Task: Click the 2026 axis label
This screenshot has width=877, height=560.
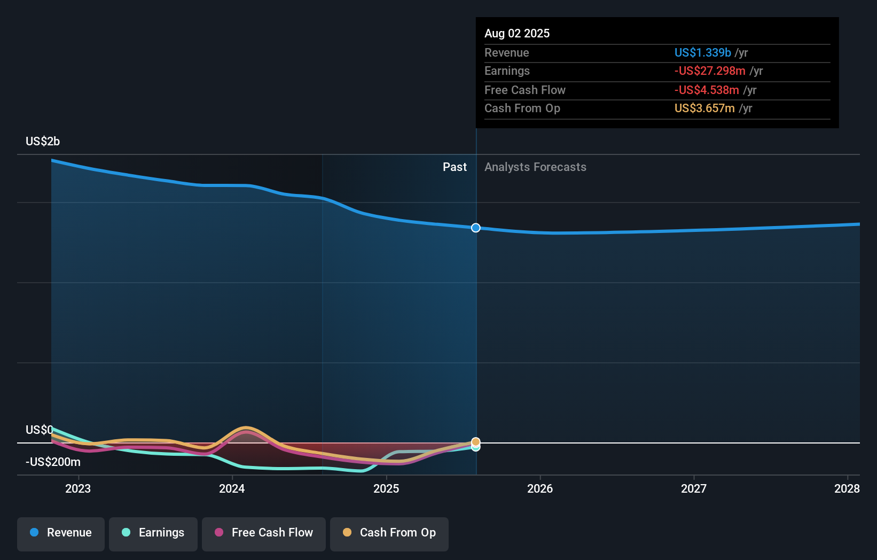Action: click(x=541, y=488)
